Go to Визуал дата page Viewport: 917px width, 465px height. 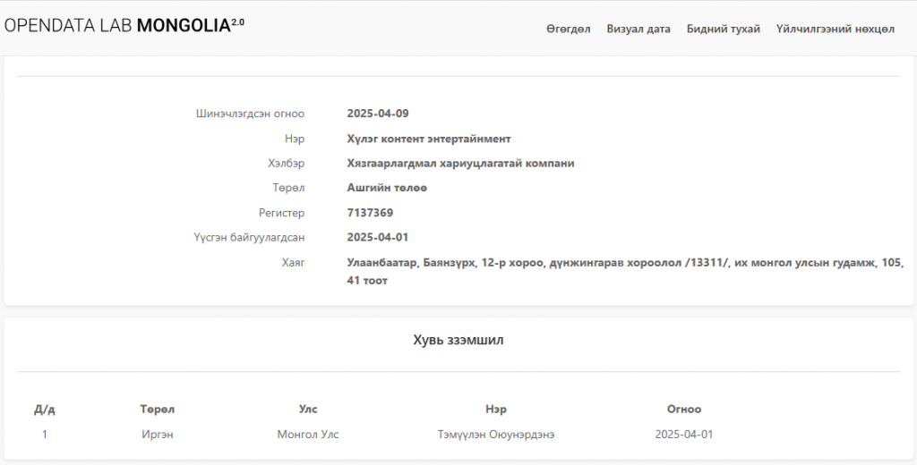(638, 30)
